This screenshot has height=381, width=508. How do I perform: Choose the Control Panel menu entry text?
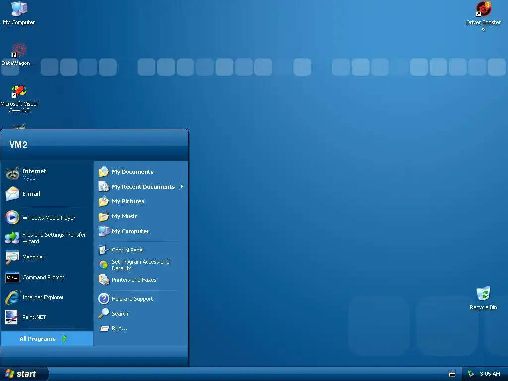pos(127,250)
